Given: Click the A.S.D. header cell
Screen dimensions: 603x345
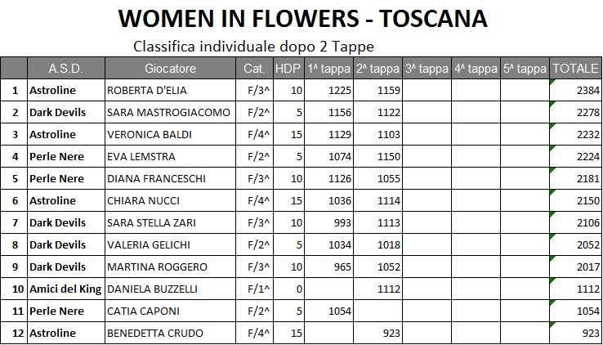Looking at the screenshot, I should 65,69.
